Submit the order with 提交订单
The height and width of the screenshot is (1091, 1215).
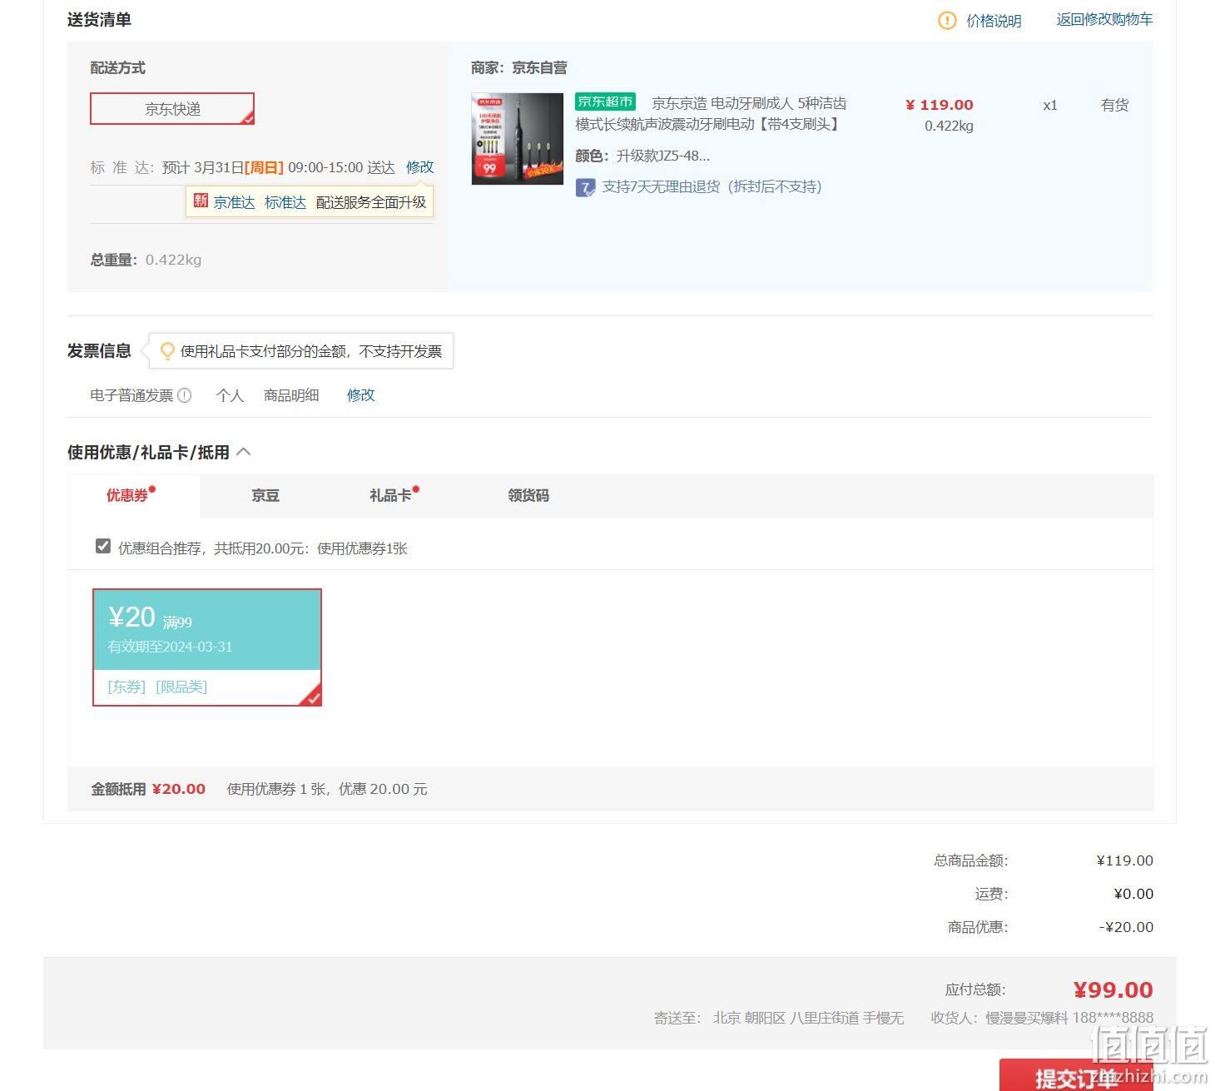[1076, 1076]
